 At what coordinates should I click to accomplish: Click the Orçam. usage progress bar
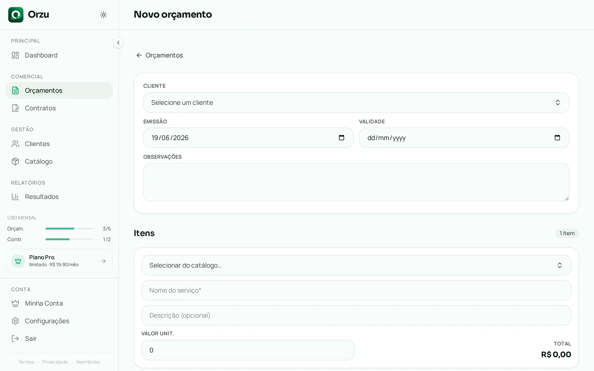[69, 228]
